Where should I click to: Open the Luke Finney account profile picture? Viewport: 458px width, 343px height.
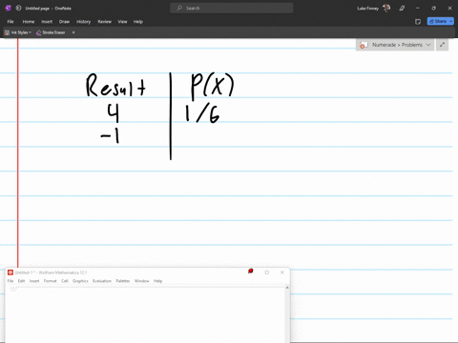click(386, 8)
